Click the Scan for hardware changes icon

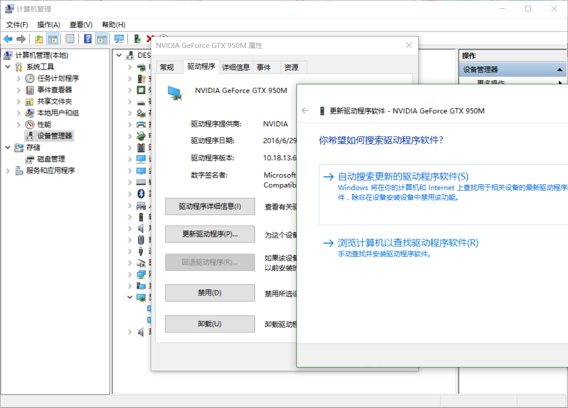click(x=118, y=39)
